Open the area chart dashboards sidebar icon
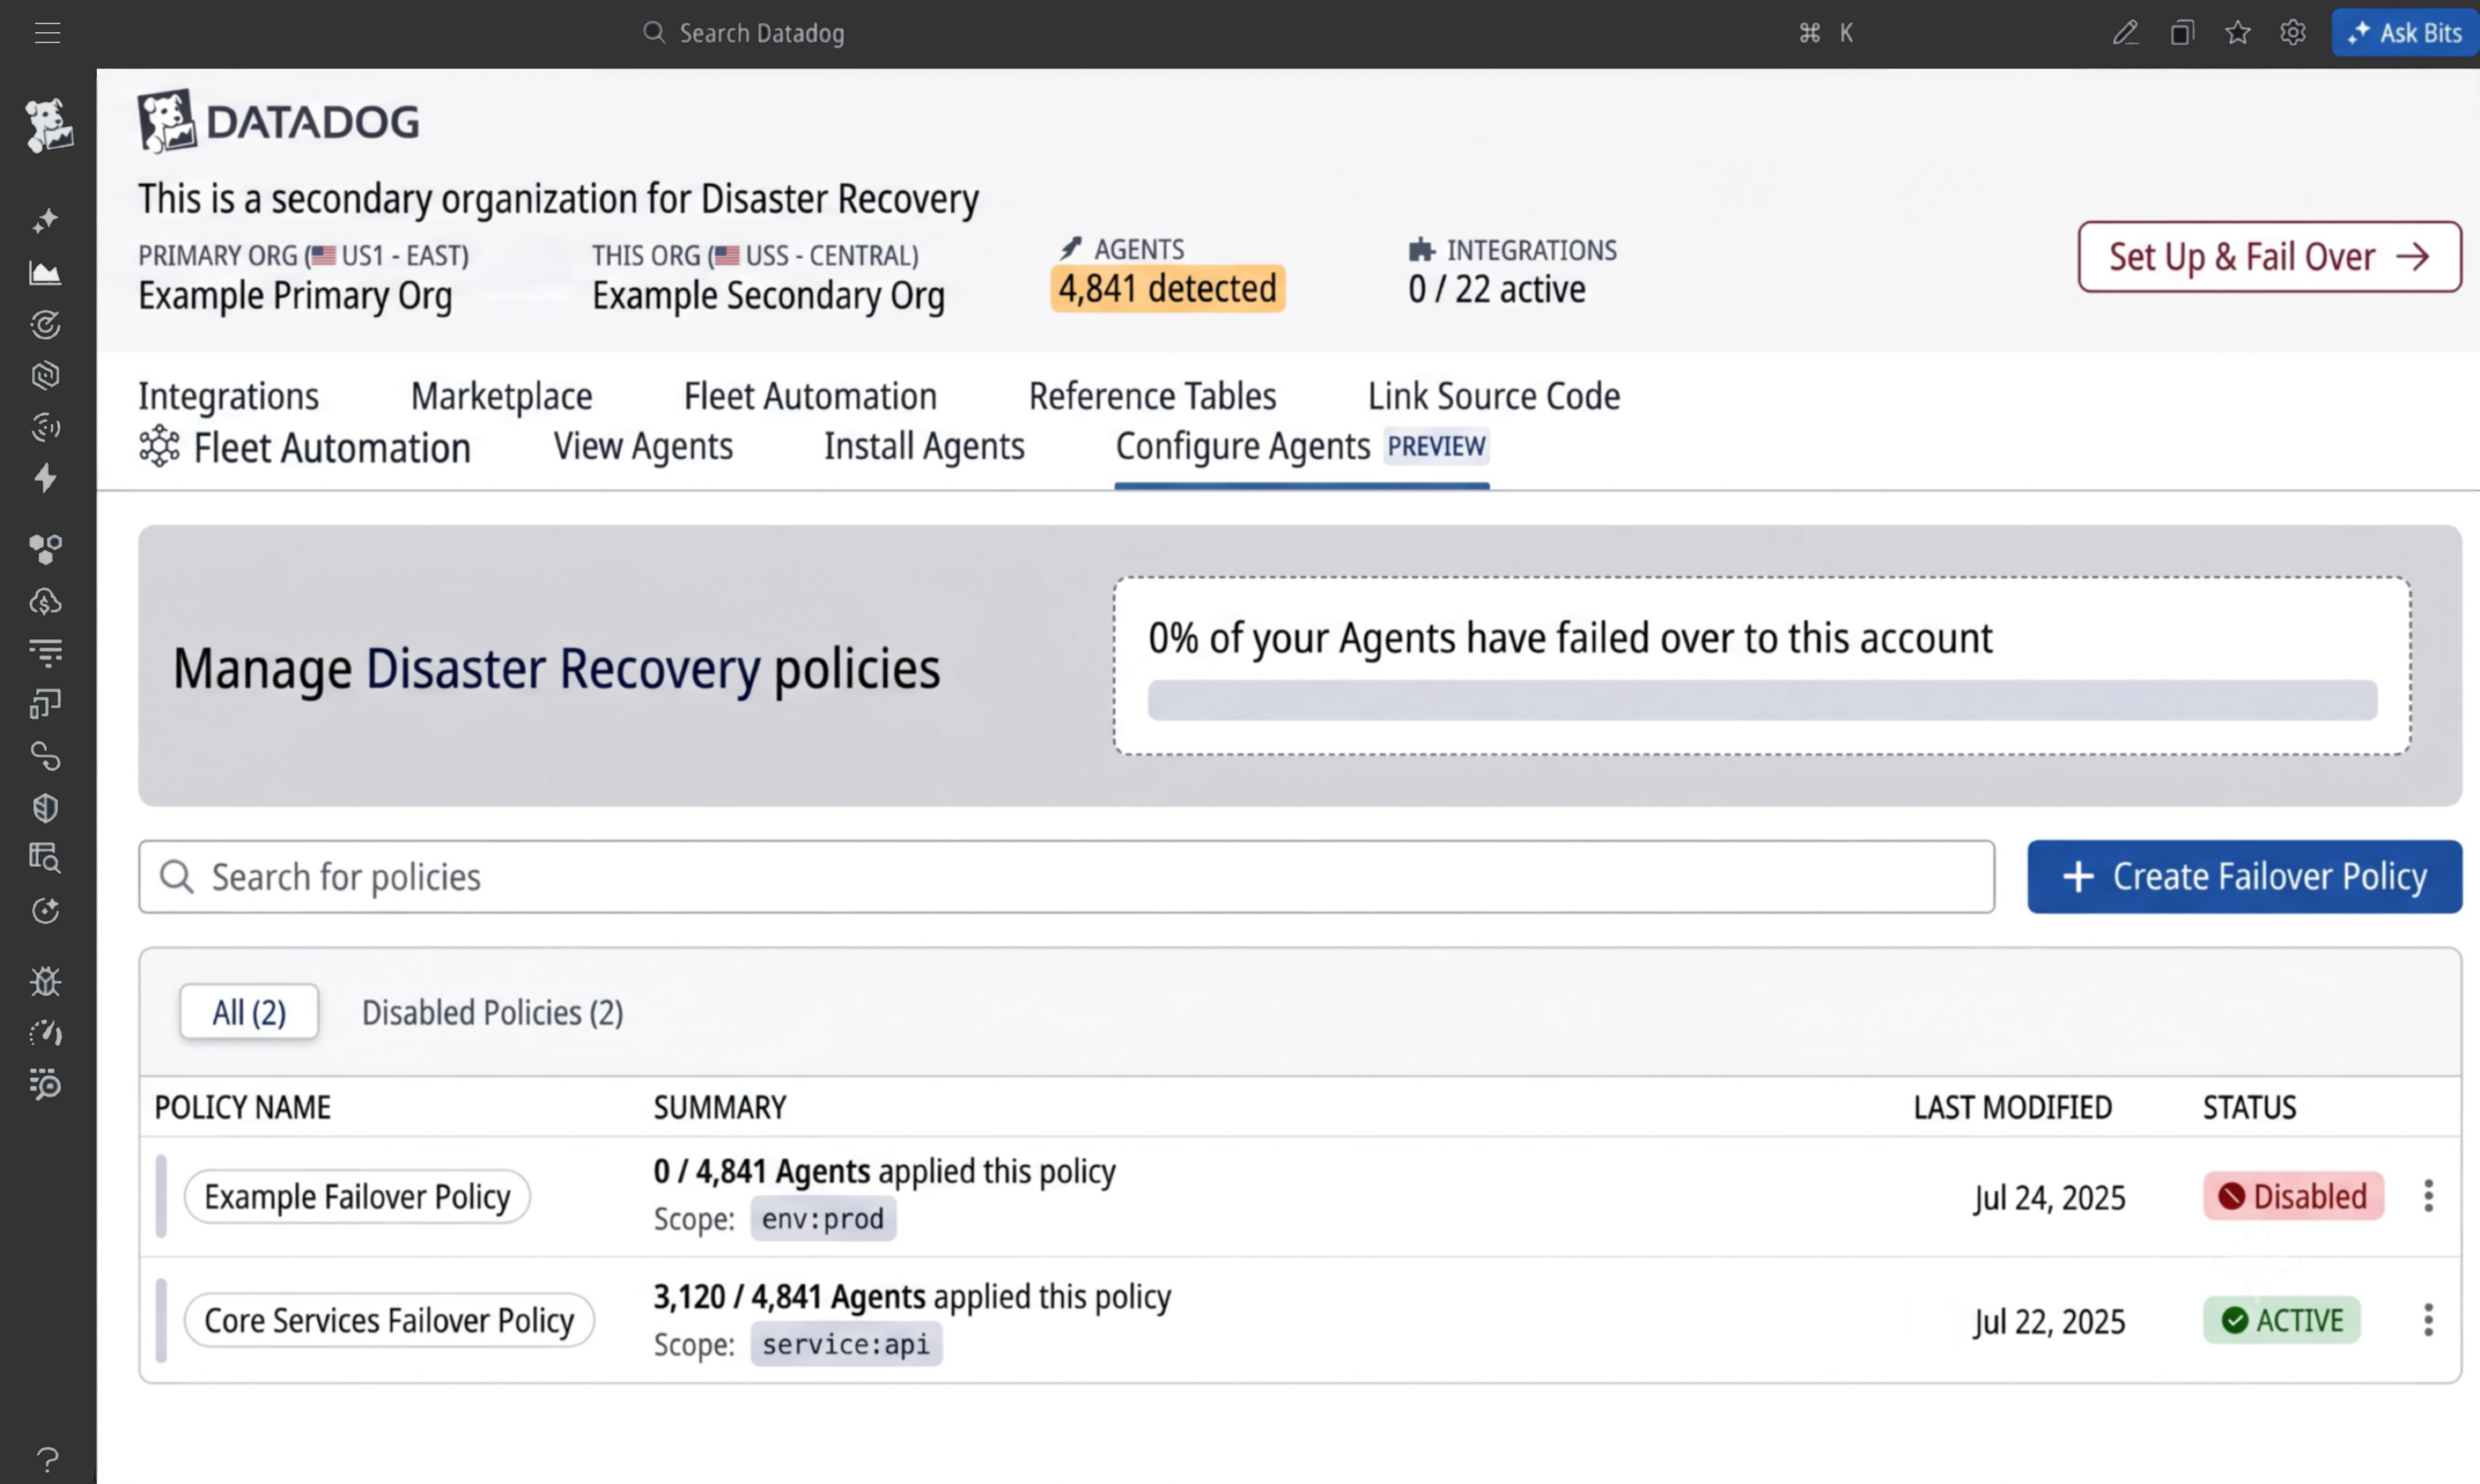The width and height of the screenshot is (2480, 1484). tap(45, 272)
